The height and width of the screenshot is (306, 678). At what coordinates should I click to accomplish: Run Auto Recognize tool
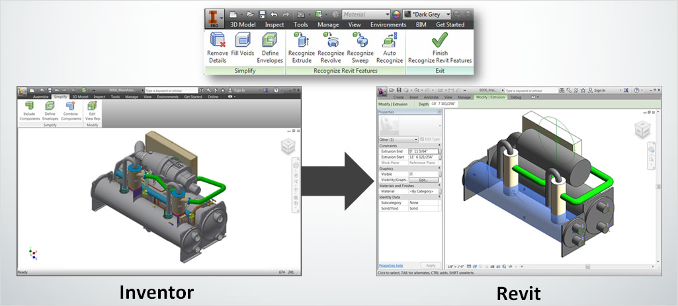[390, 48]
